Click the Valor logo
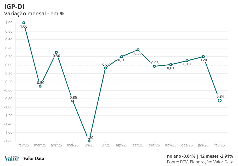 pos(12,158)
